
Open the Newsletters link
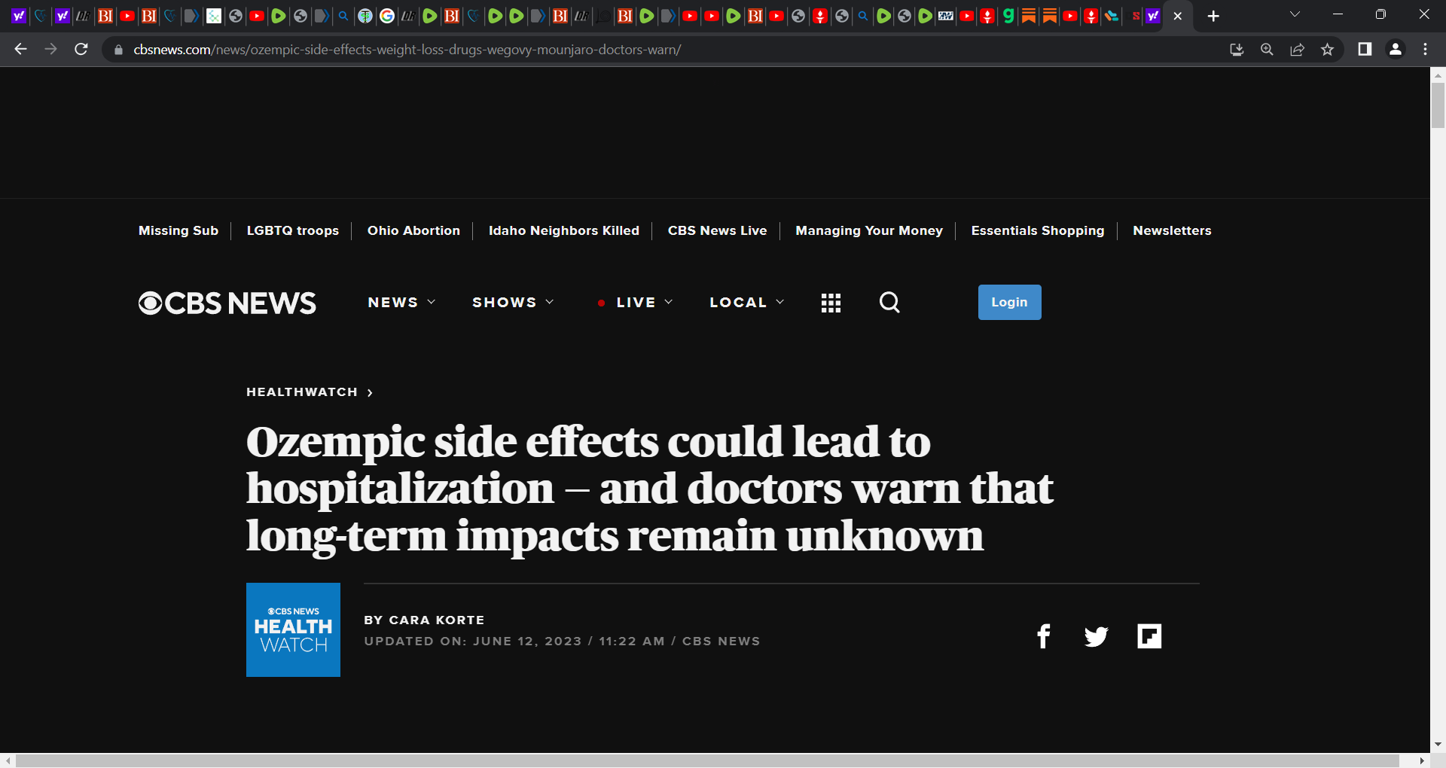1172,230
